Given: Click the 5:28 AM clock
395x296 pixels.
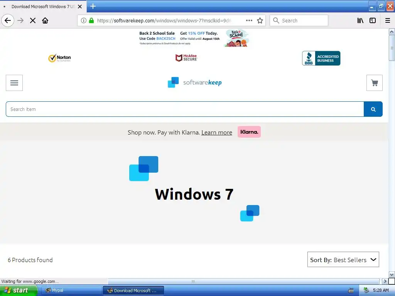Looking at the screenshot, I should click(381, 291).
